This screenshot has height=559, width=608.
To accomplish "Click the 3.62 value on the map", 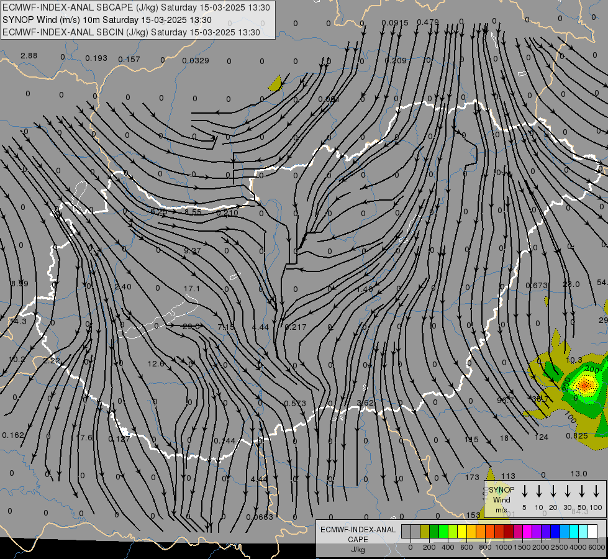I will (365, 402).
